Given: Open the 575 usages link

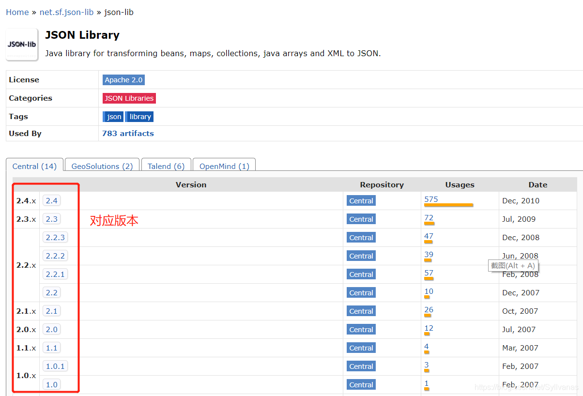Looking at the screenshot, I should coord(431,199).
